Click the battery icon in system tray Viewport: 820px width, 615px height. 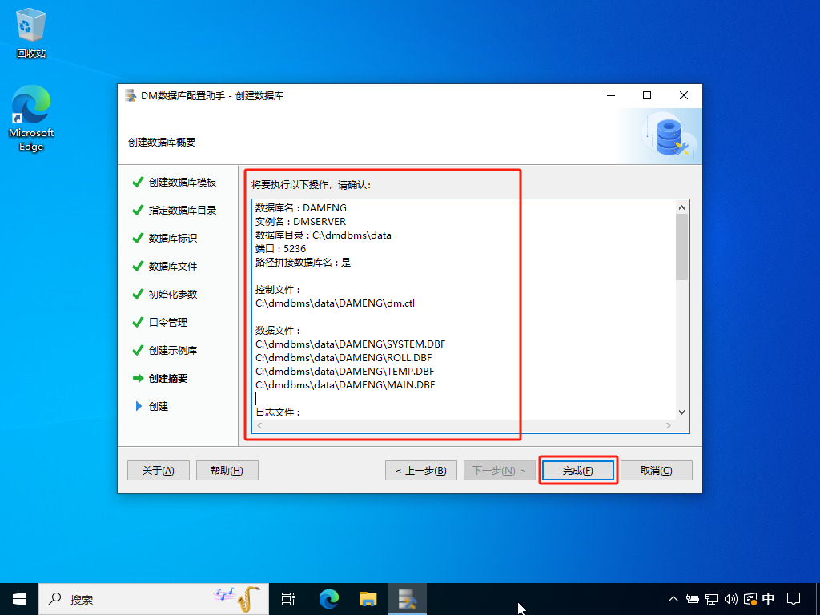(693, 599)
